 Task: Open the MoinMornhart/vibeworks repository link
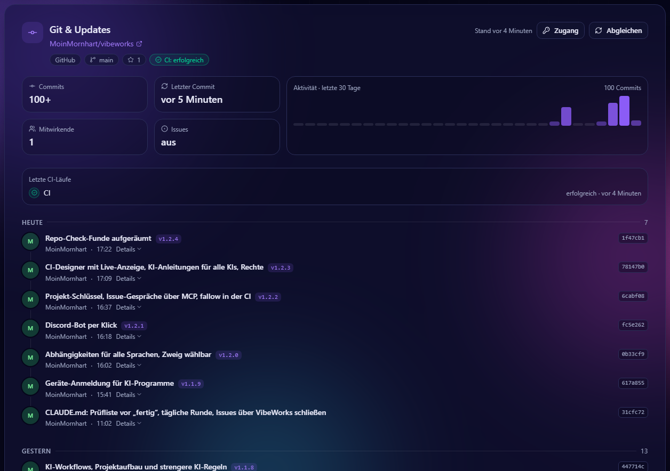point(92,44)
